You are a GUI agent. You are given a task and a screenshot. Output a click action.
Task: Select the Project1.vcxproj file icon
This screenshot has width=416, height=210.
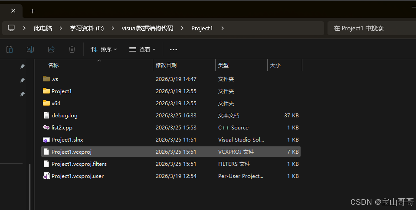(x=46, y=152)
